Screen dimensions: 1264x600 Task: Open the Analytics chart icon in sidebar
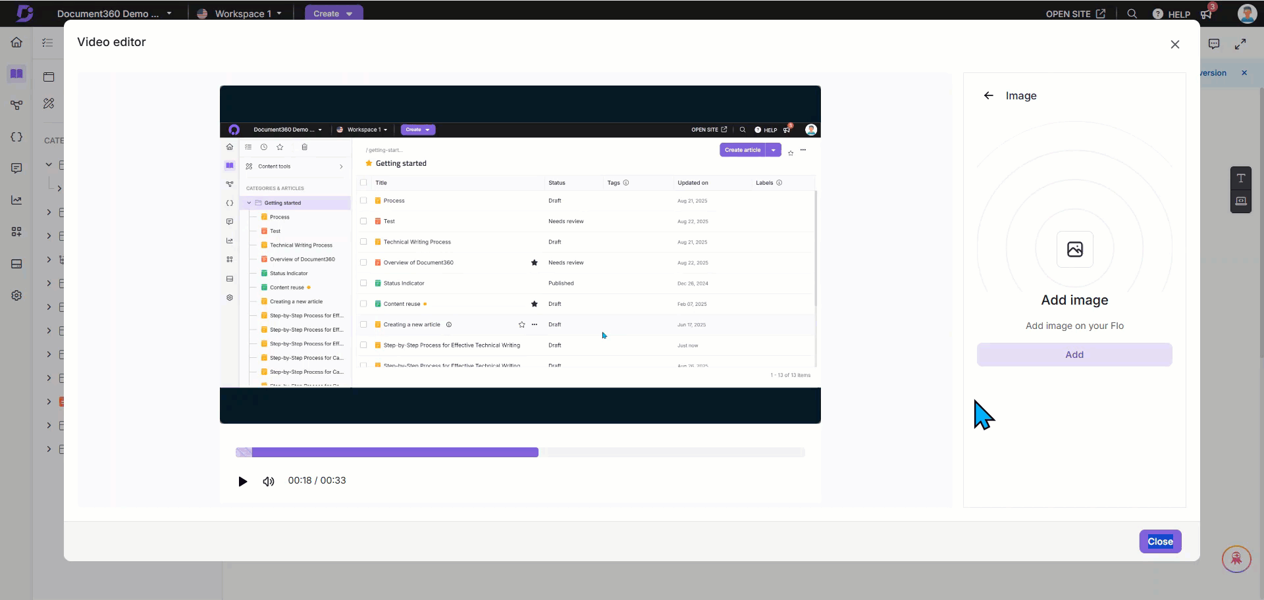tap(16, 200)
